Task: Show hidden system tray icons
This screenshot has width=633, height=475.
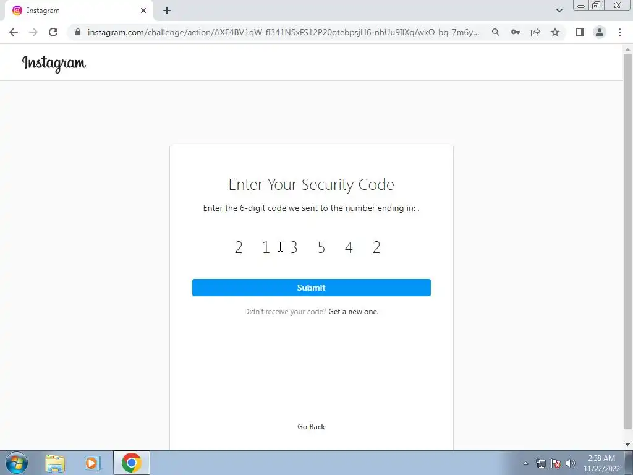Action: [525, 463]
